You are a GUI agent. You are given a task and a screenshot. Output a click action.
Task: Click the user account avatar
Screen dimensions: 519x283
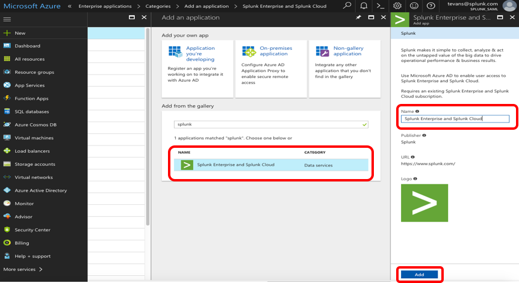509,5
